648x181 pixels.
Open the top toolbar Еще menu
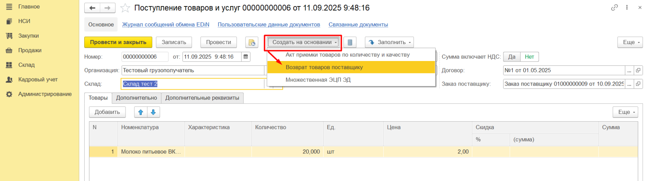[x=630, y=42]
